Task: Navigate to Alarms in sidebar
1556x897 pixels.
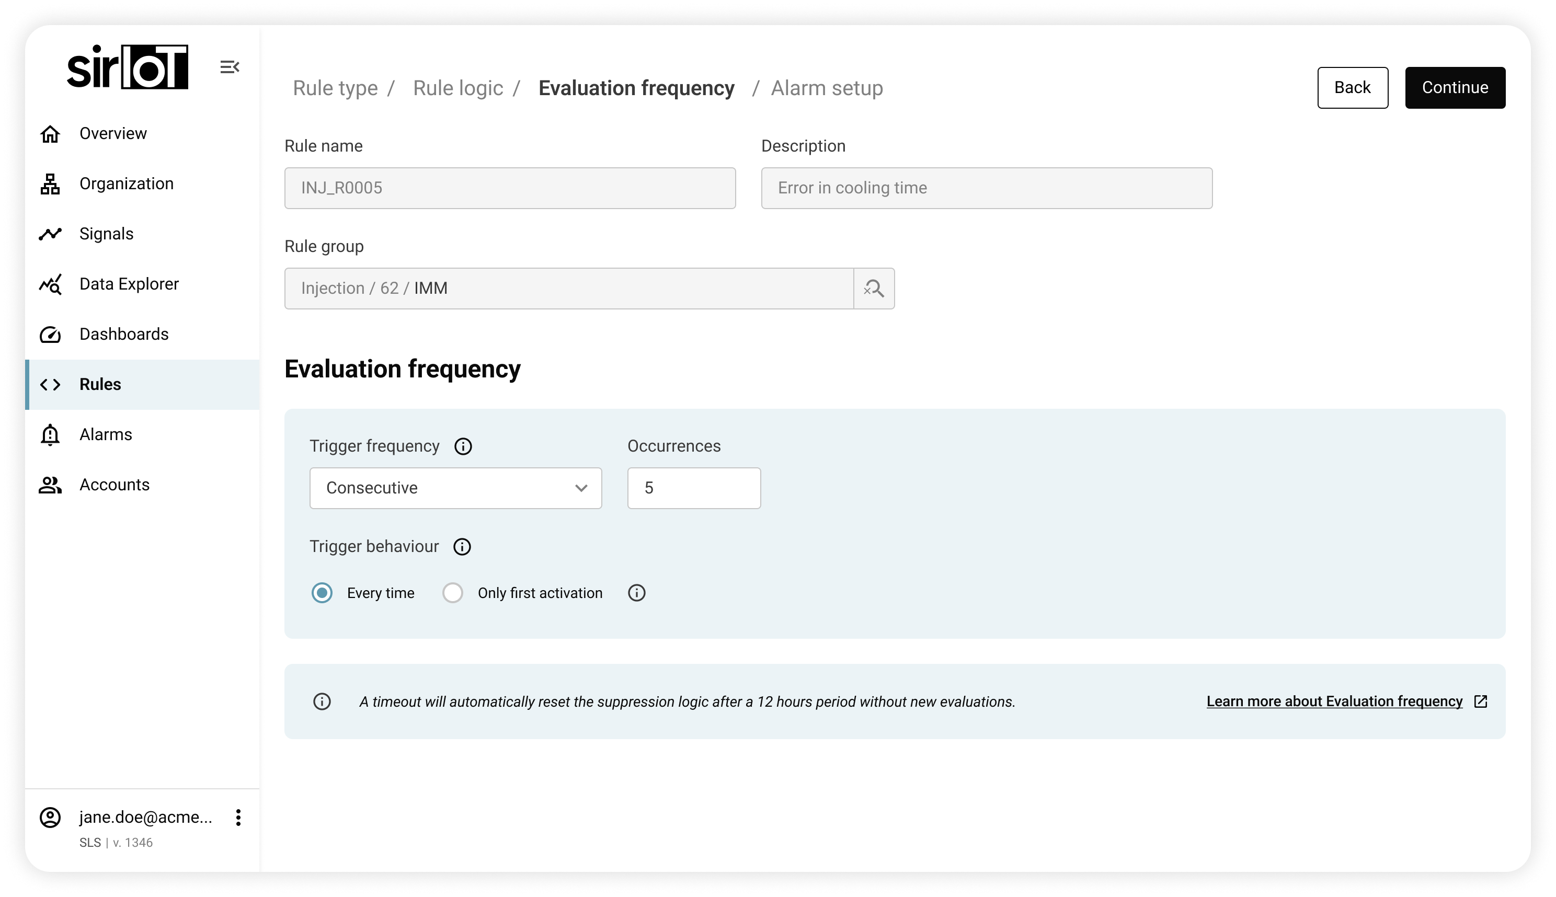Action: coord(106,434)
